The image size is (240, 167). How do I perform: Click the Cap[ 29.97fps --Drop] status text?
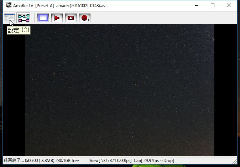point(154,161)
